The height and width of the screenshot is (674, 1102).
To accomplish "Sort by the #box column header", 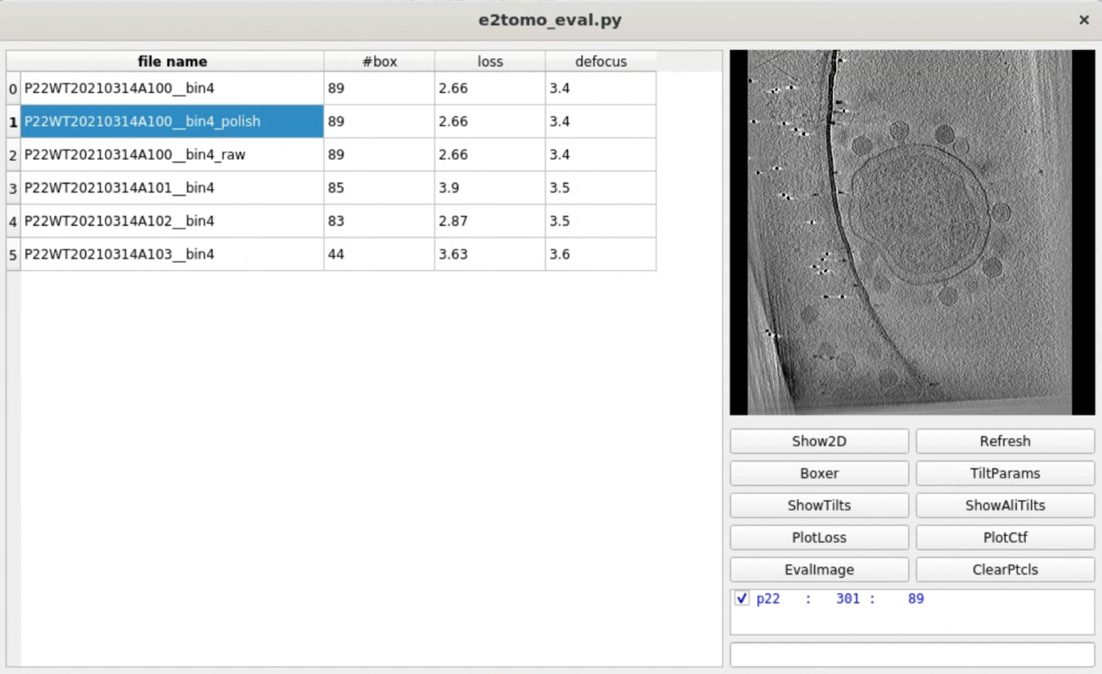I will point(380,61).
